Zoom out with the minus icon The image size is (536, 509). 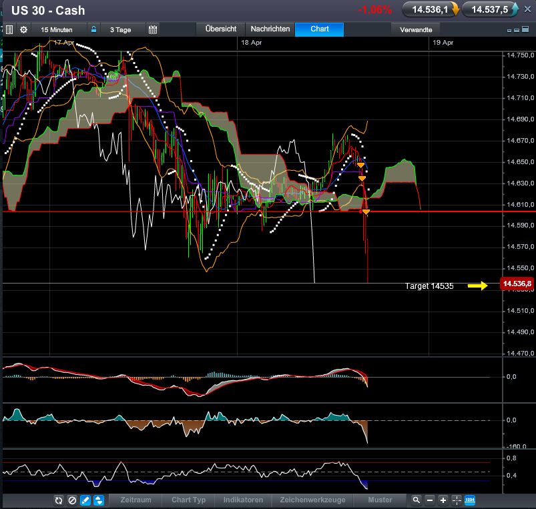tap(429, 500)
